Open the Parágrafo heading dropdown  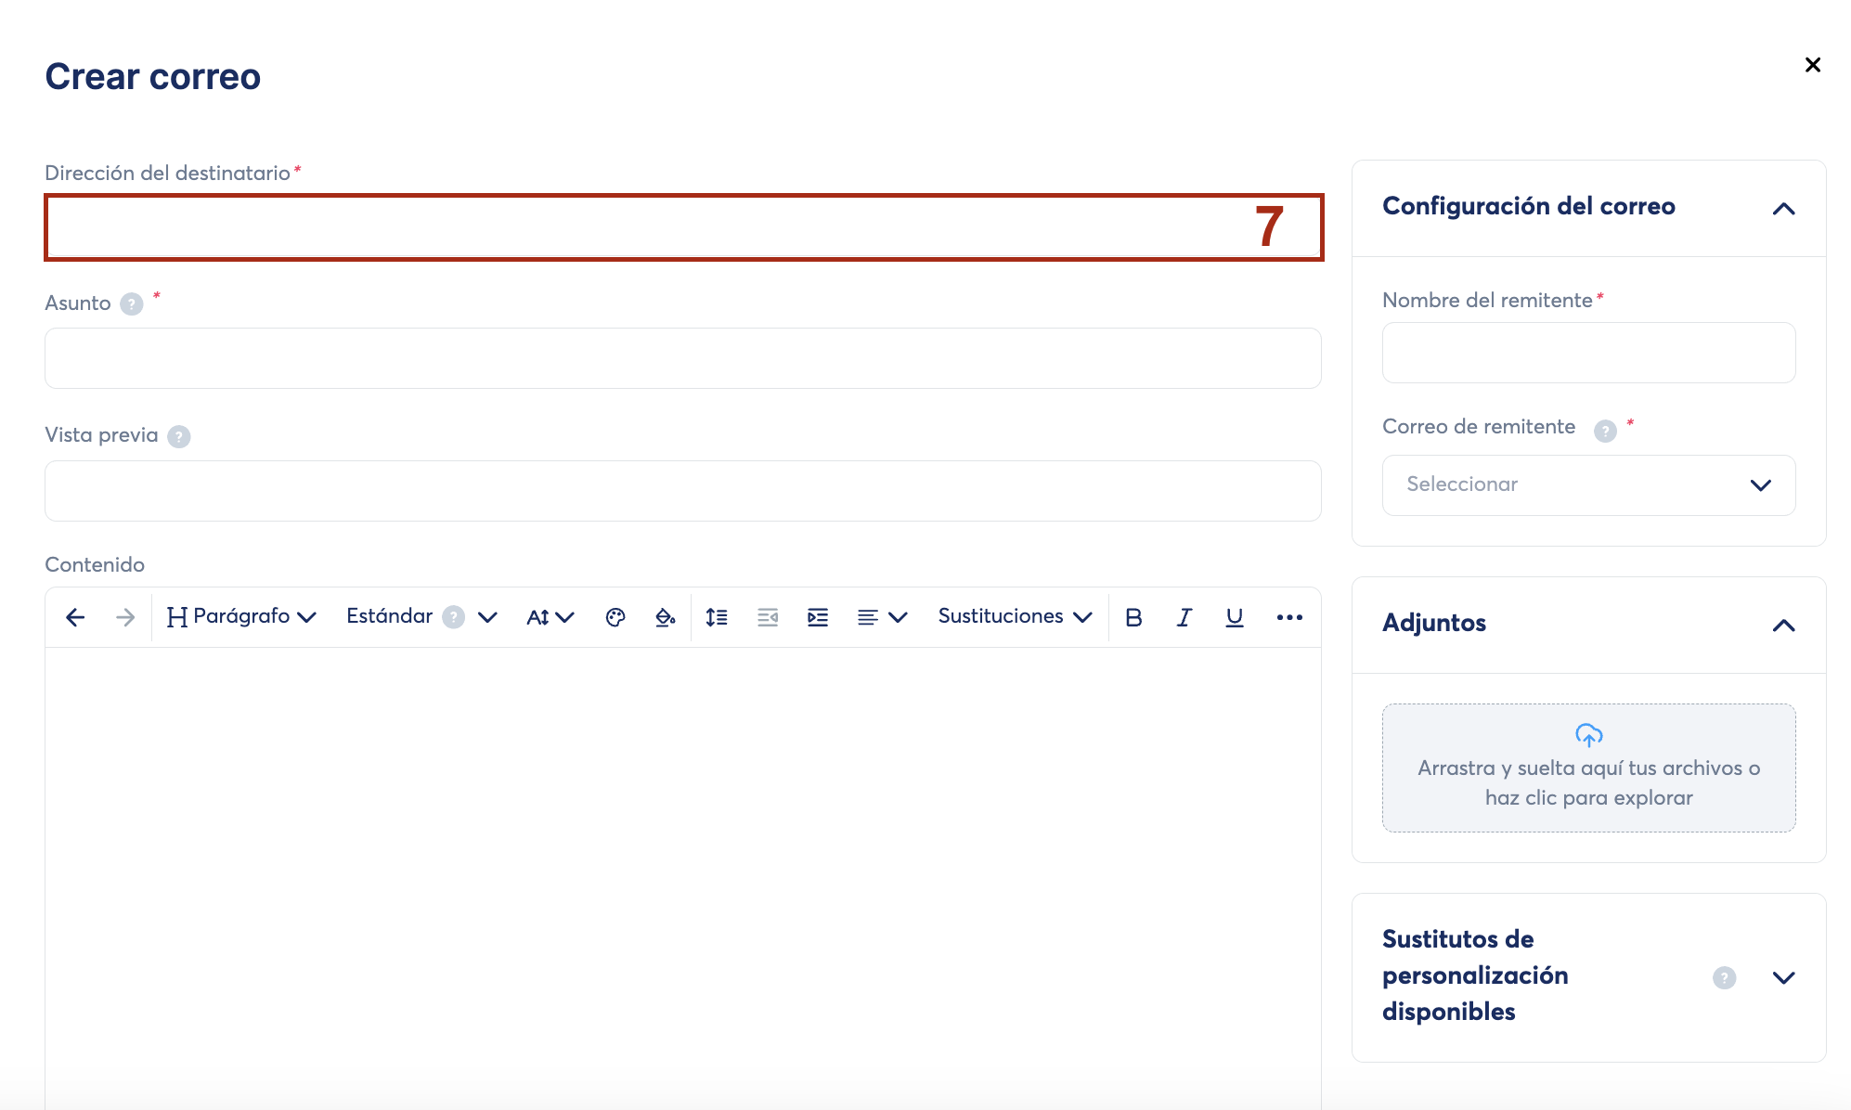[x=241, y=617]
